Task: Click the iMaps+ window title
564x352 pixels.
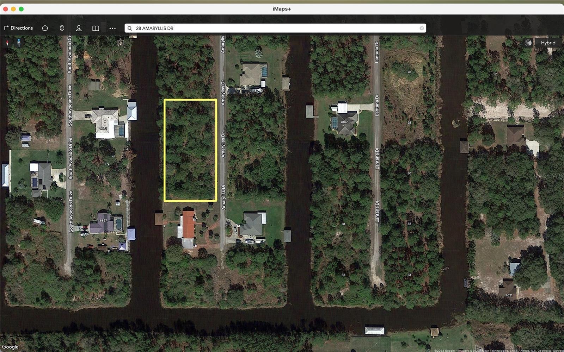Action: [282, 9]
